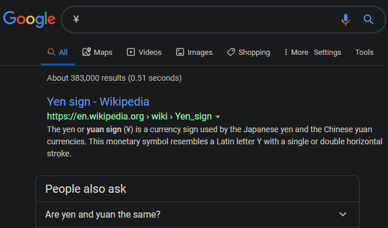This screenshot has width=388, height=228.
Task: Click the blue magnifier search icon
Action: click(x=368, y=19)
